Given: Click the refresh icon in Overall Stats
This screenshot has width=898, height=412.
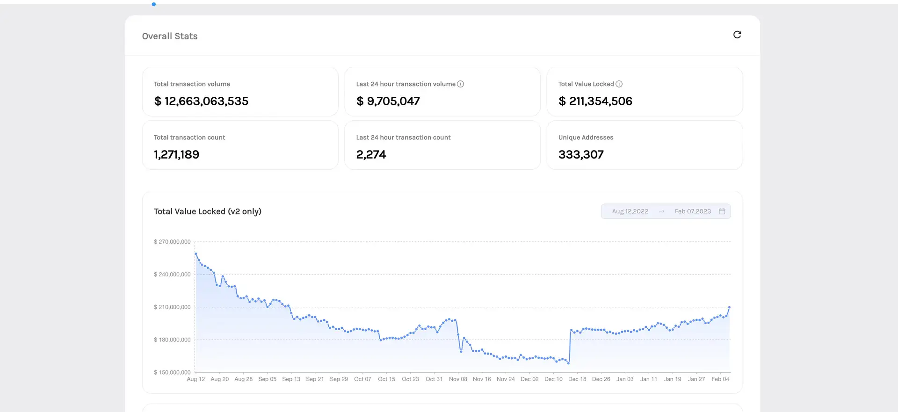Looking at the screenshot, I should click(x=737, y=35).
